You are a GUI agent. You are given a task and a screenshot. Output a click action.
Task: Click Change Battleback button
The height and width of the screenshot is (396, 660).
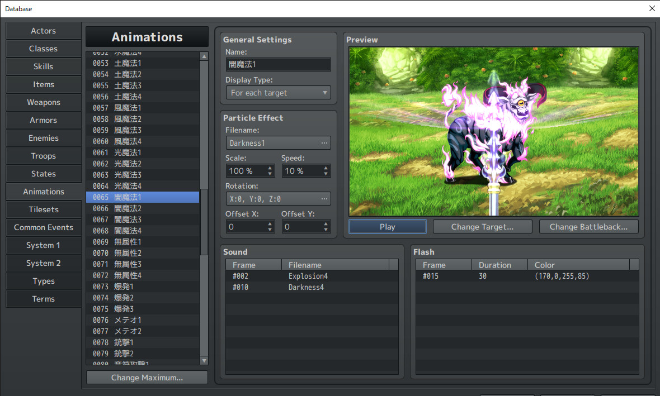tap(588, 226)
